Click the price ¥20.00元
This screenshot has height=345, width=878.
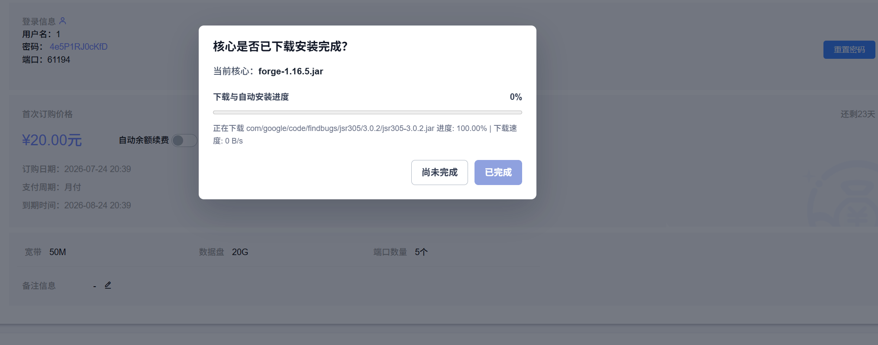point(52,140)
